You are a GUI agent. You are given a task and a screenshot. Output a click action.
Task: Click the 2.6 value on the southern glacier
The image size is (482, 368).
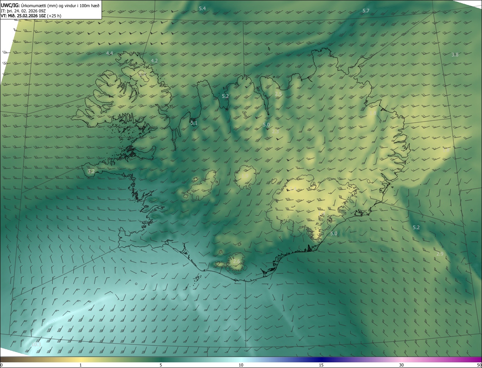(236, 262)
